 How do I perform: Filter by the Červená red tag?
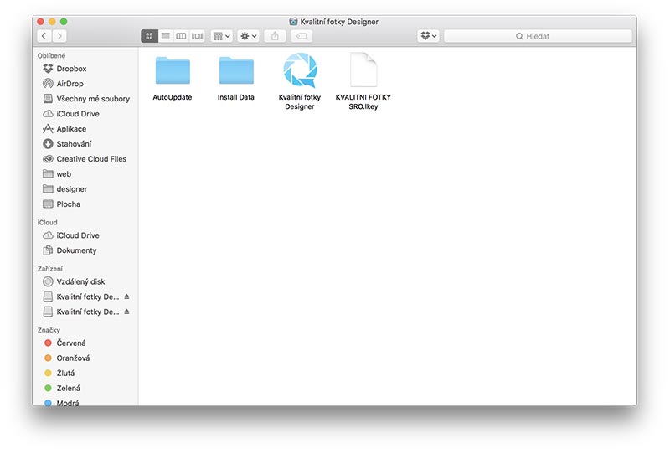tap(71, 343)
